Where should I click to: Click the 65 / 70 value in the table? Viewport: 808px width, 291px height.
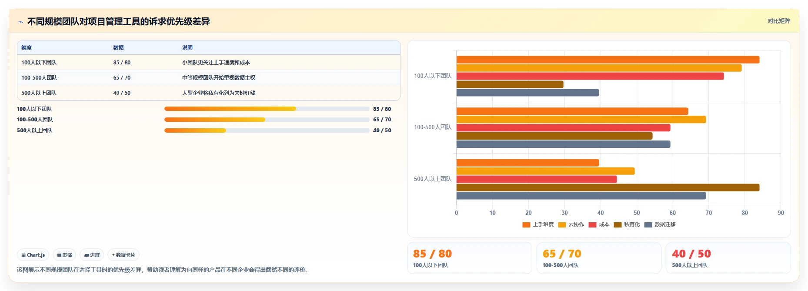pyautogui.click(x=122, y=78)
